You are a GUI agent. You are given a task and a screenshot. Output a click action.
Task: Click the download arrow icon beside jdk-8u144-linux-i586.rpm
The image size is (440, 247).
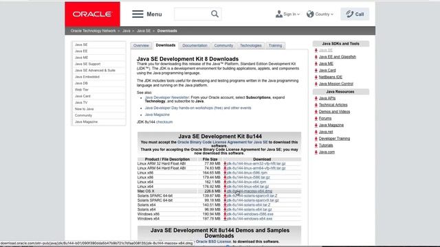click(225, 173)
